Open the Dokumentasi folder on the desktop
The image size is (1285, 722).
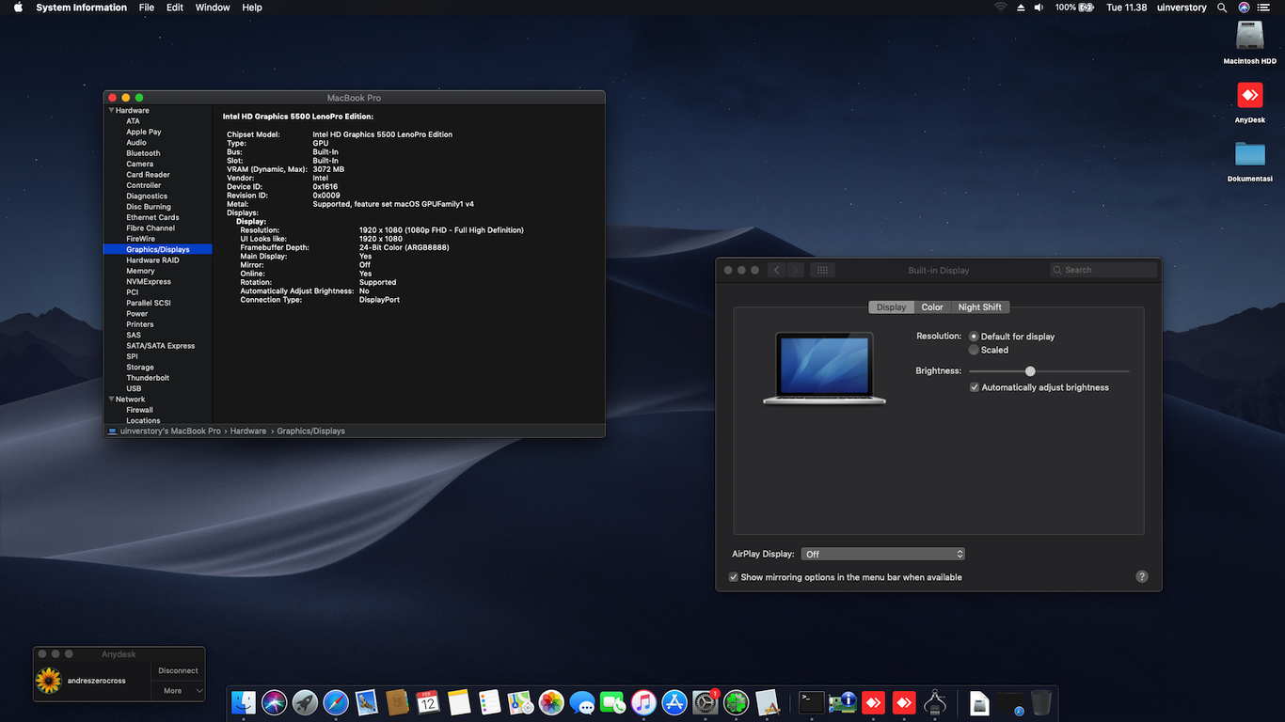[1250, 154]
